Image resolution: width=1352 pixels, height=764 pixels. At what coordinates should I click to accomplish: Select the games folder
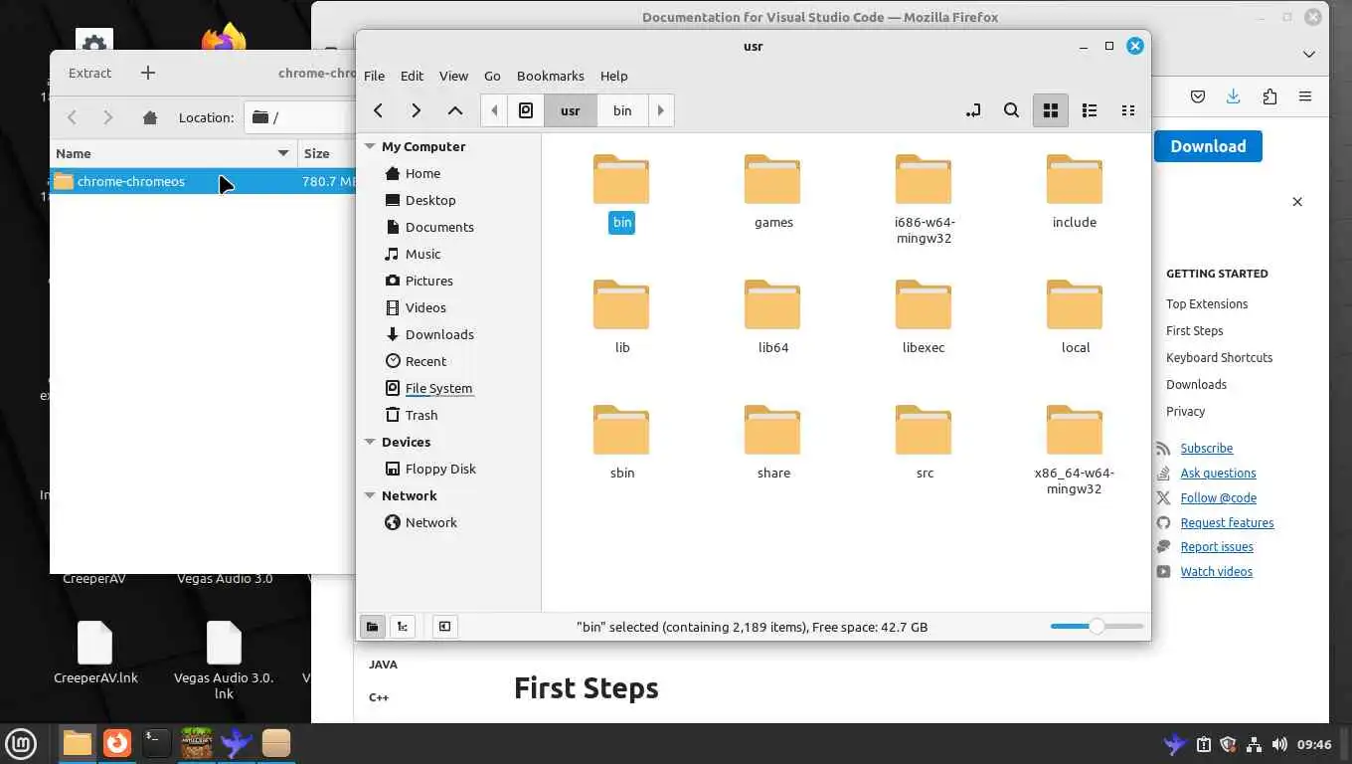773,192
